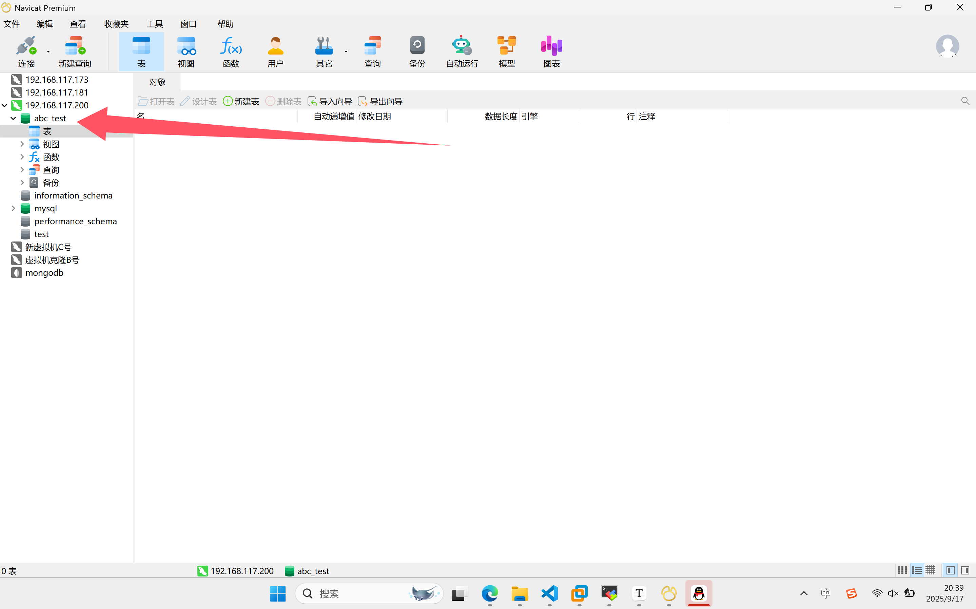Screen dimensions: 976x609
Task: Toggle the right information pane button
Action: coord(965,570)
